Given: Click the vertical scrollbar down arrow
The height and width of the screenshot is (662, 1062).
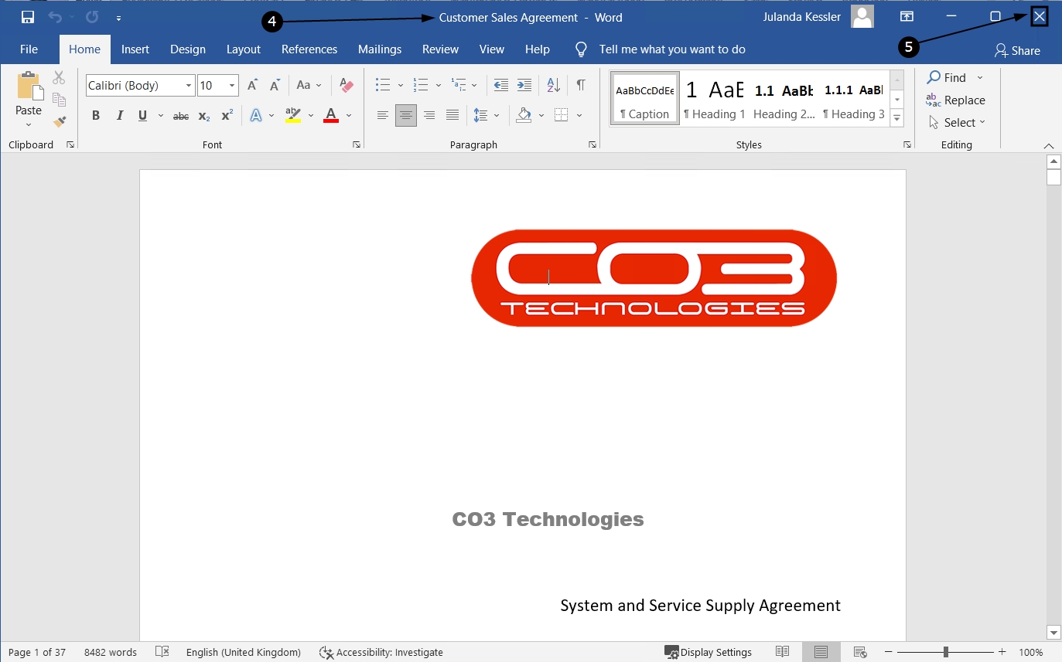Looking at the screenshot, I should [x=1053, y=633].
